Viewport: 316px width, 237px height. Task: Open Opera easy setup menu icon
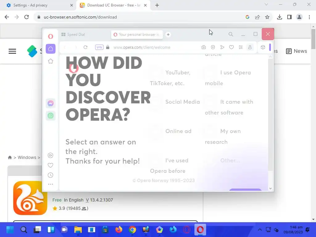pos(241,47)
